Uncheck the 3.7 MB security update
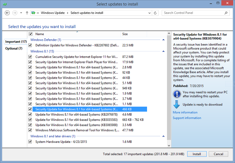This screenshot has width=235, height=163. (x=30, y=99)
